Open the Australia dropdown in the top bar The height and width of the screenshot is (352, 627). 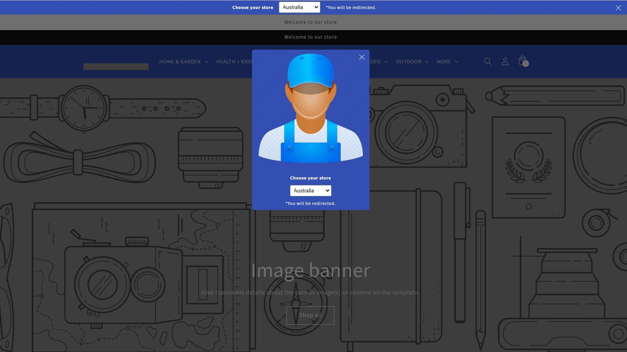tap(299, 7)
